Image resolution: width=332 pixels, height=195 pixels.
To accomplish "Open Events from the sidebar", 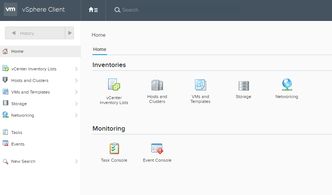I will point(18,144).
